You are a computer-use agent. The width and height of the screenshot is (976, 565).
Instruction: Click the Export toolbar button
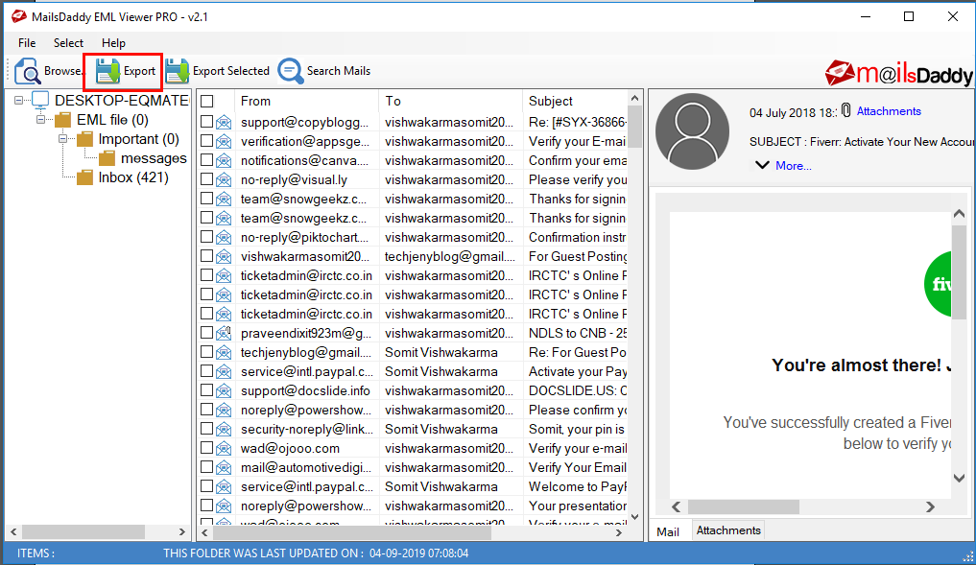[x=125, y=71]
